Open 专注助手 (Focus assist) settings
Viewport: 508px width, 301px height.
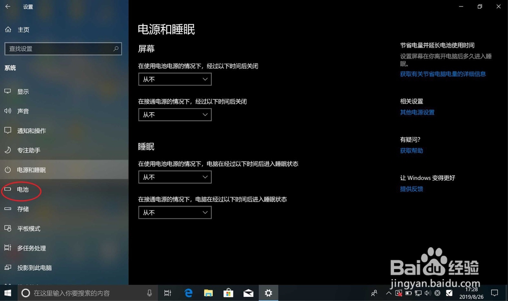pos(25,150)
